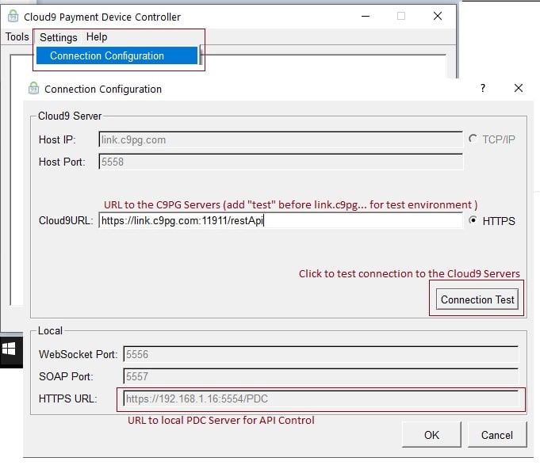The height and width of the screenshot is (469, 540).
Task: Click the "HTTPS URL:" label
Action: [68, 398]
